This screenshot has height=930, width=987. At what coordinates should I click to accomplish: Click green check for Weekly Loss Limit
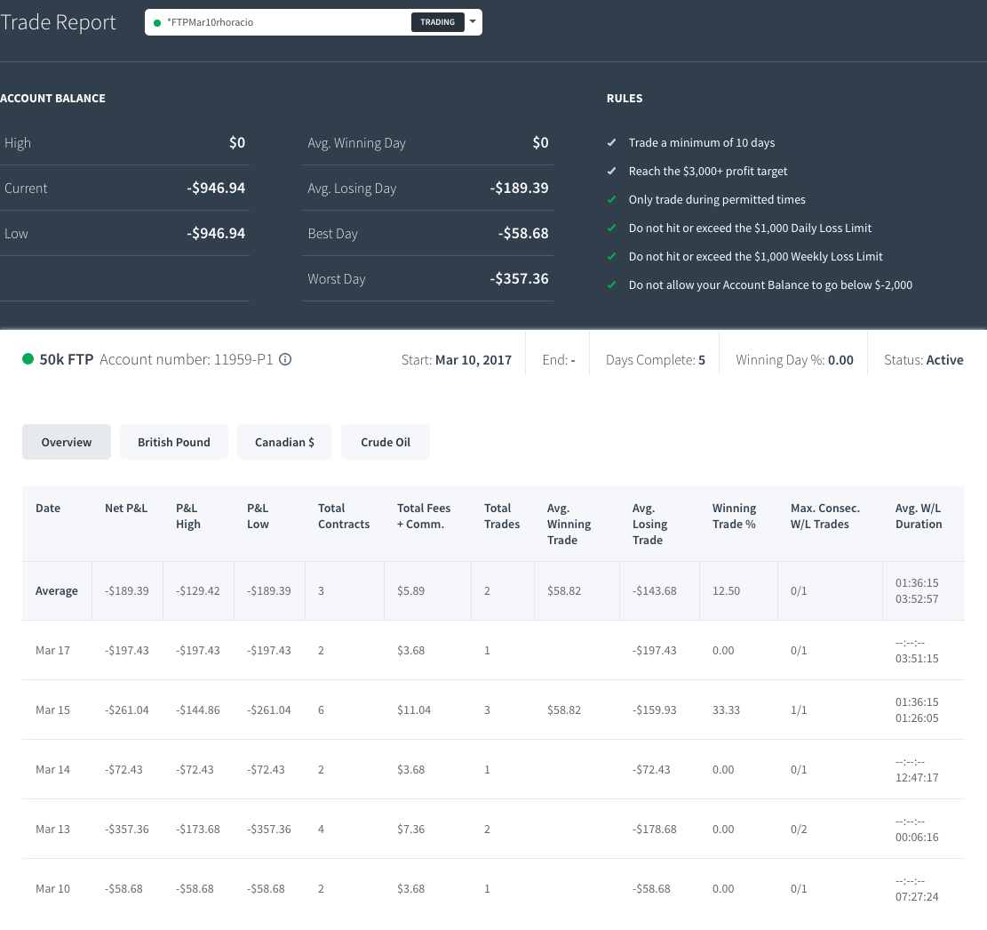pos(611,256)
